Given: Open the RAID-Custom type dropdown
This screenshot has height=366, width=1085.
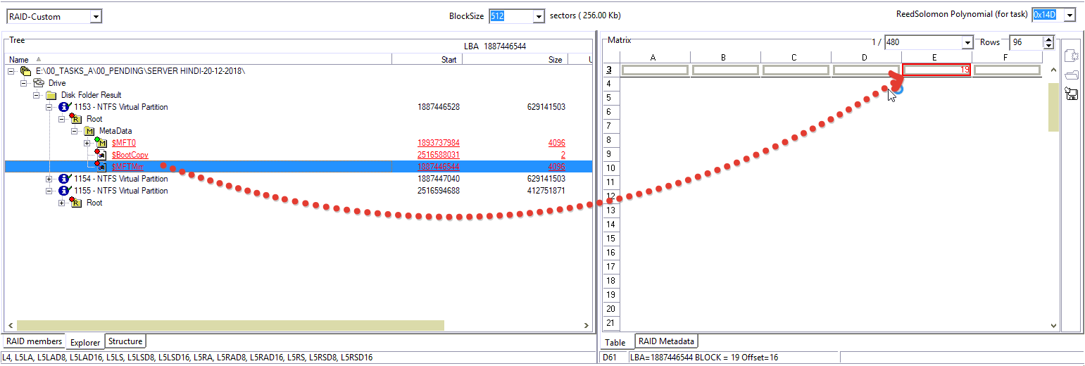Looking at the screenshot, I should 96,16.
